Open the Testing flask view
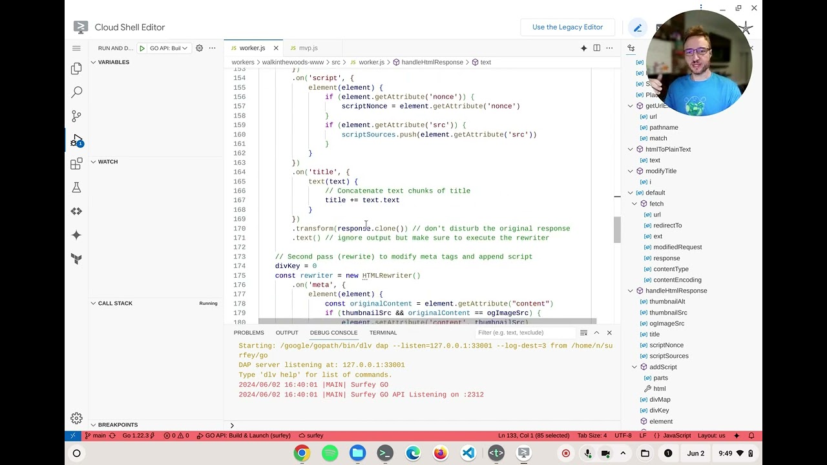827x465 pixels. tap(76, 187)
